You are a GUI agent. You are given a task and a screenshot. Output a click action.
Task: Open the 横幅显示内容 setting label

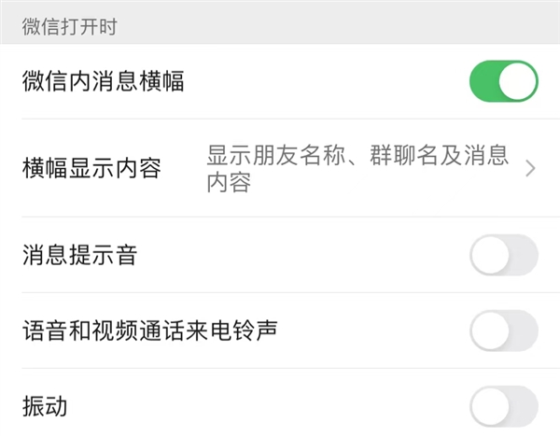pos(91,169)
